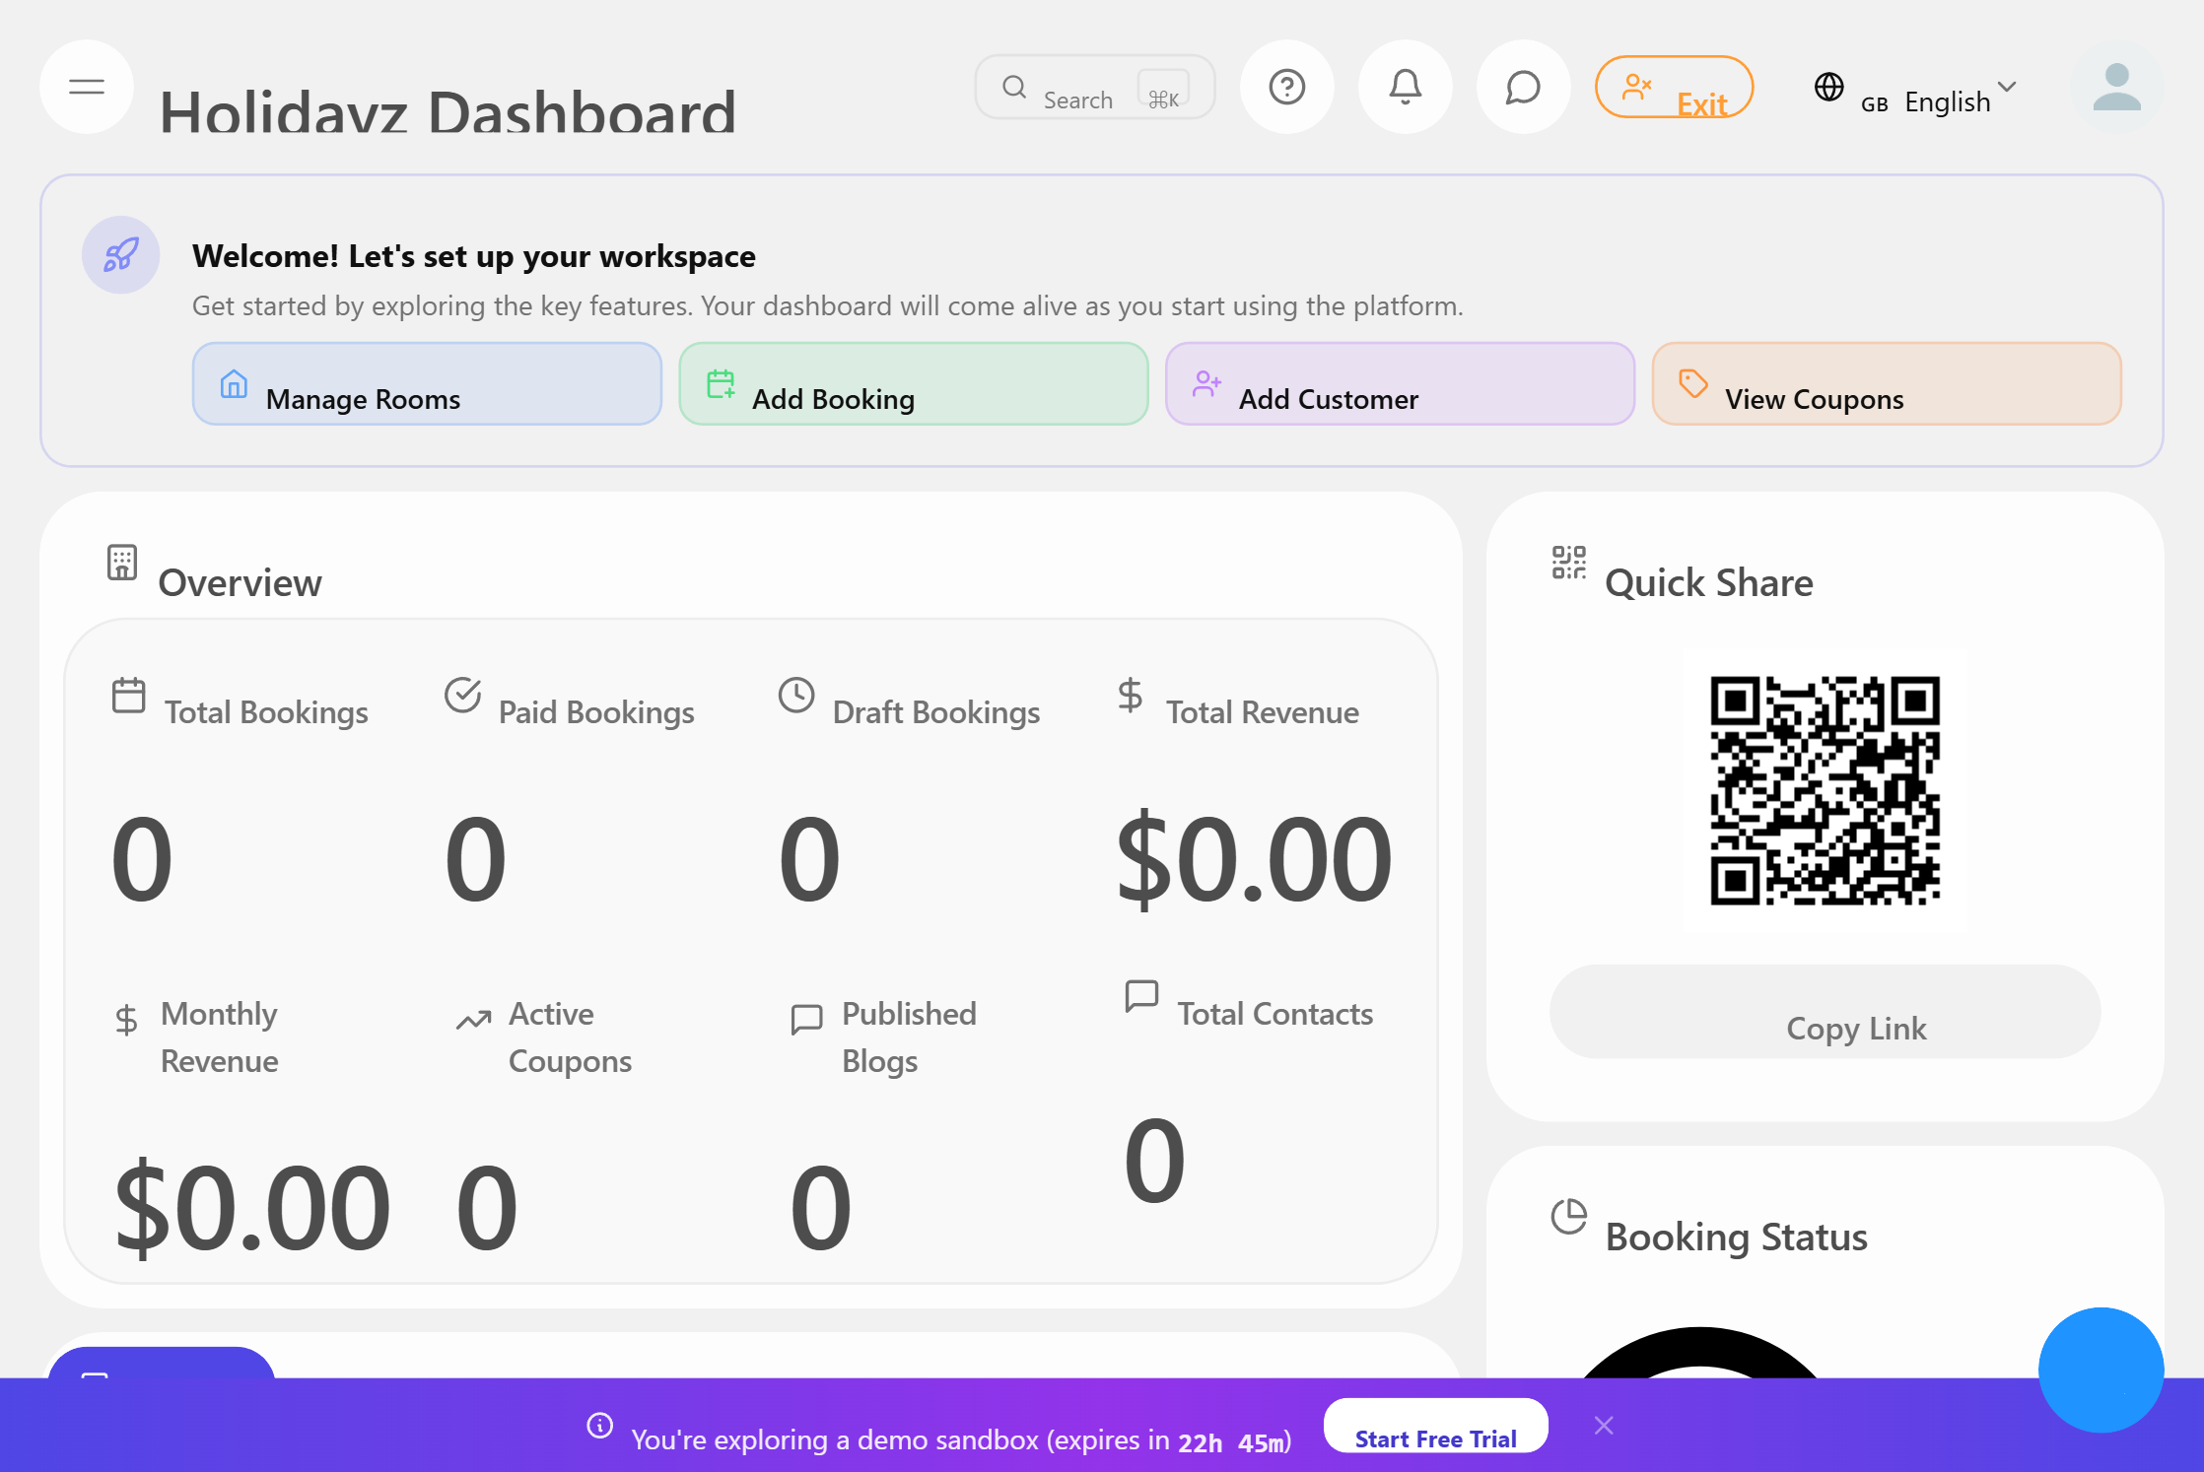Click Start Free Trial button
This screenshot has width=2204, height=1472.
point(1435,1427)
